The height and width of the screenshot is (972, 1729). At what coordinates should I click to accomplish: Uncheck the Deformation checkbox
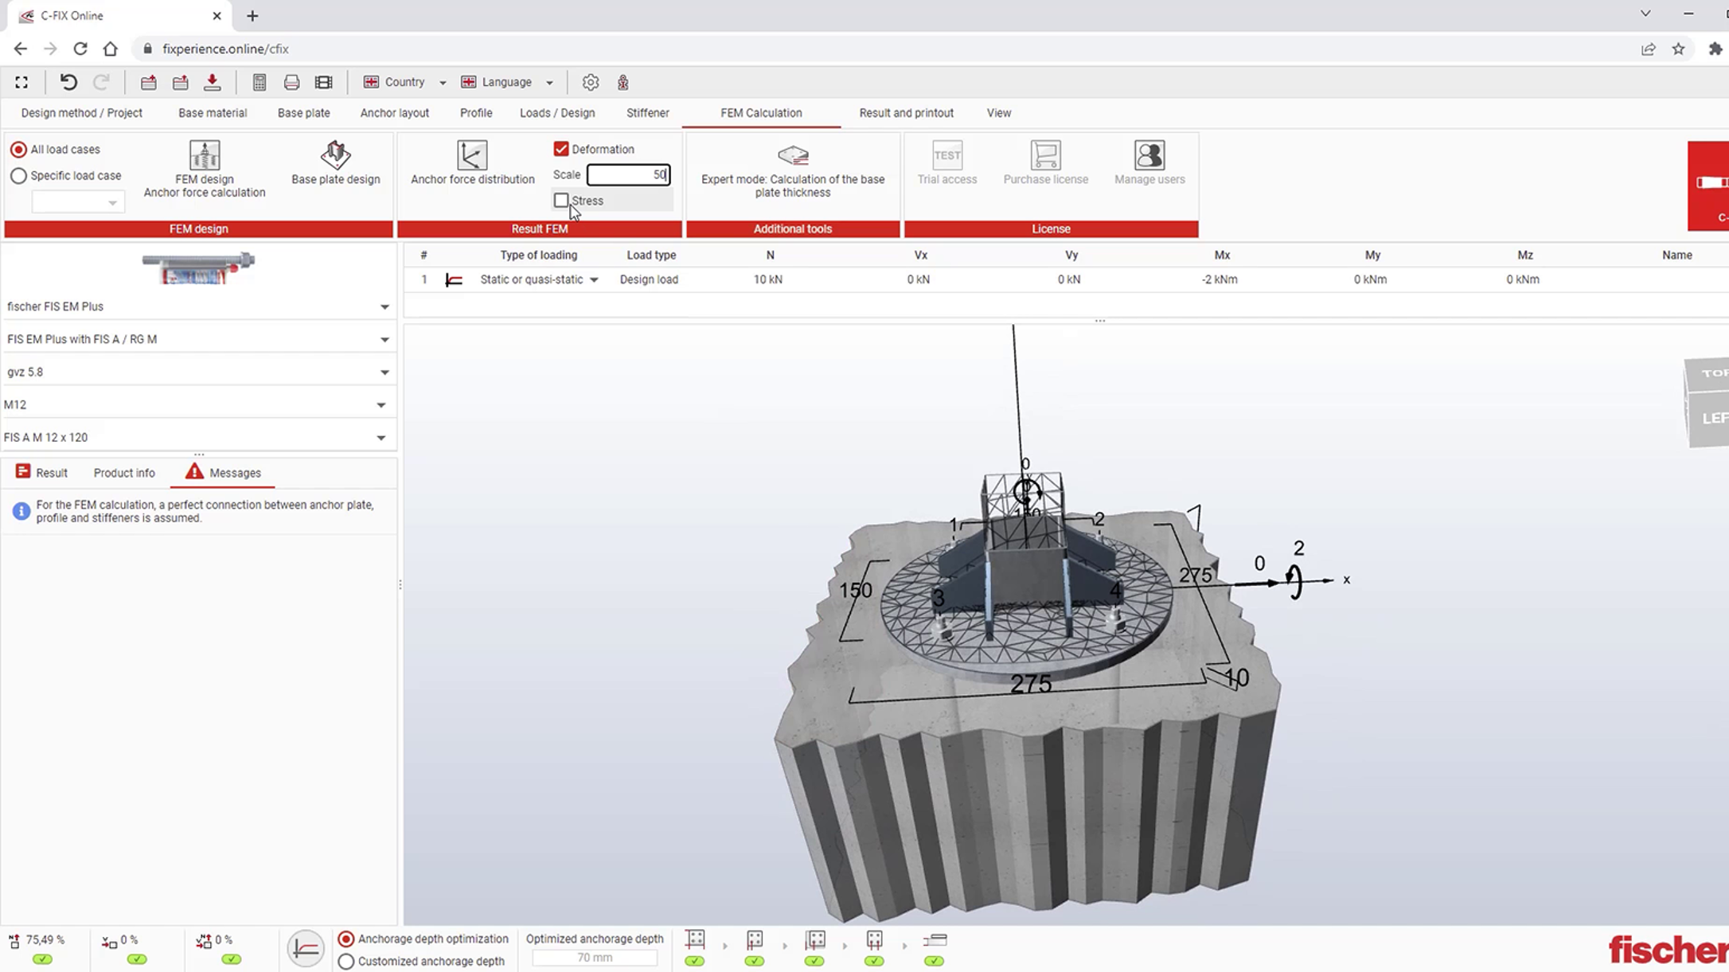(x=561, y=149)
